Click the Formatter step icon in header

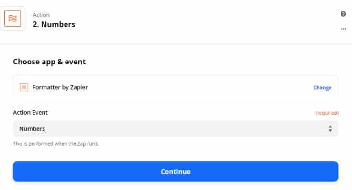[12, 18]
